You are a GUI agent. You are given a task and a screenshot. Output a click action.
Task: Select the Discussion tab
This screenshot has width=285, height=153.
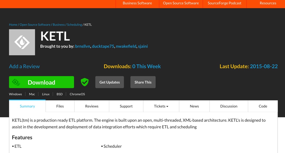coord(229,106)
